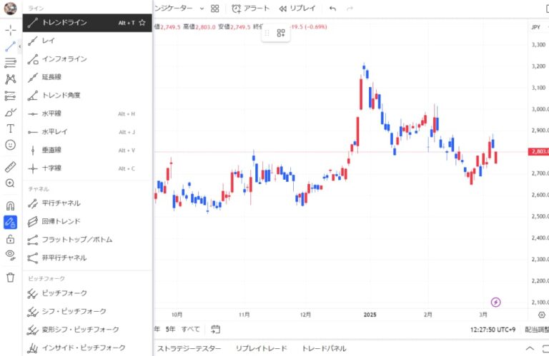Select the Text tool in left toolbar
This screenshot has width=549, height=356.
(x=11, y=129)
